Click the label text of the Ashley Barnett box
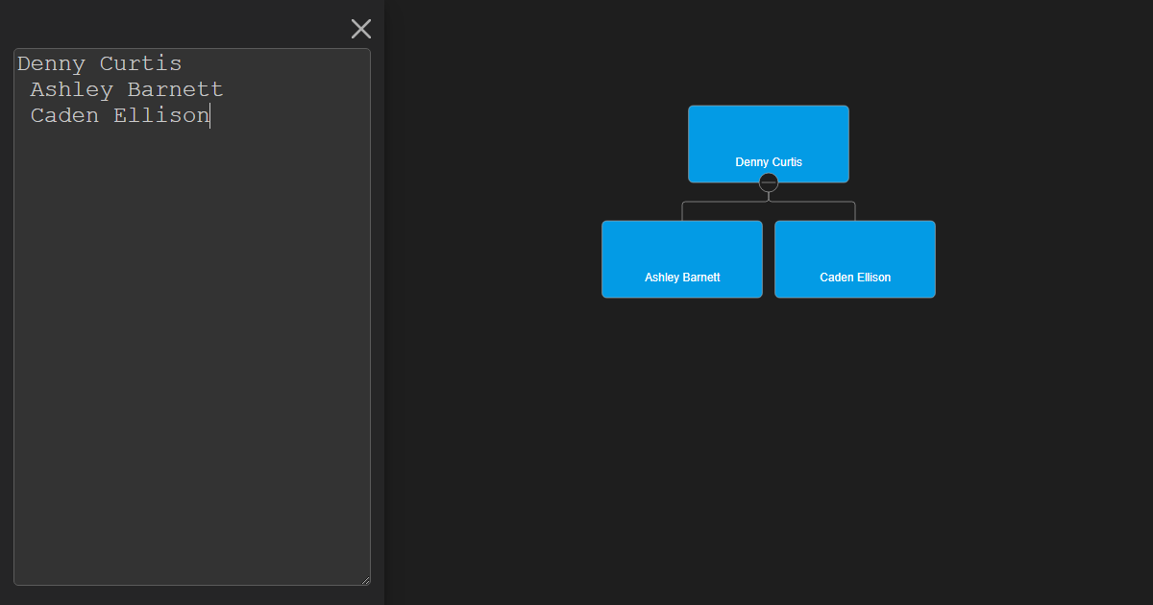The height and width of the screenshot is (605, 1153). point(681,277)
